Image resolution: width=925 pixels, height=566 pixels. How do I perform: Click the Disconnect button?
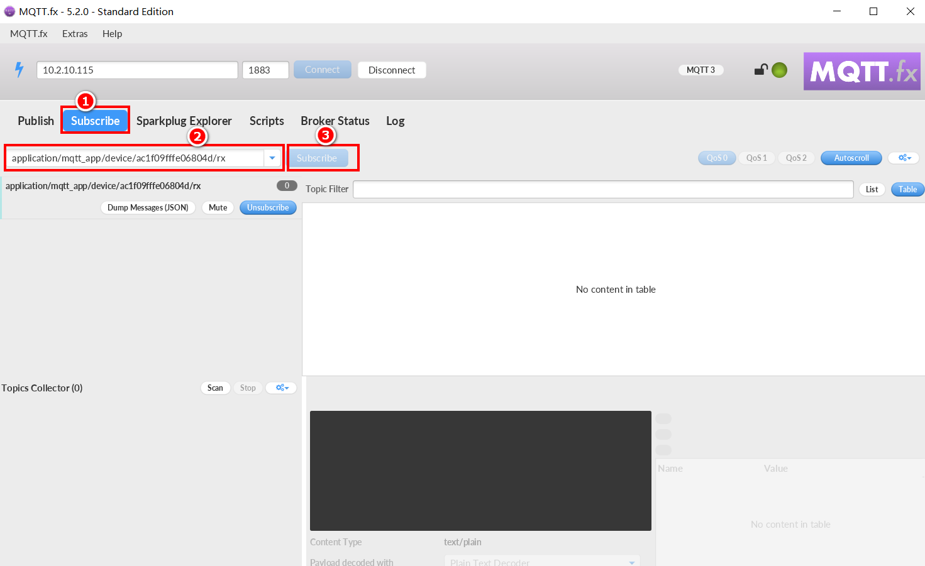coord(392,70)
